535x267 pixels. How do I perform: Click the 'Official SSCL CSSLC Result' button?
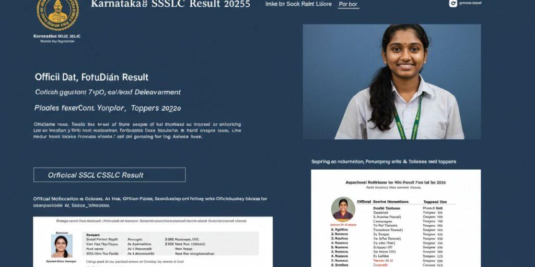click(x=110, y=175)
